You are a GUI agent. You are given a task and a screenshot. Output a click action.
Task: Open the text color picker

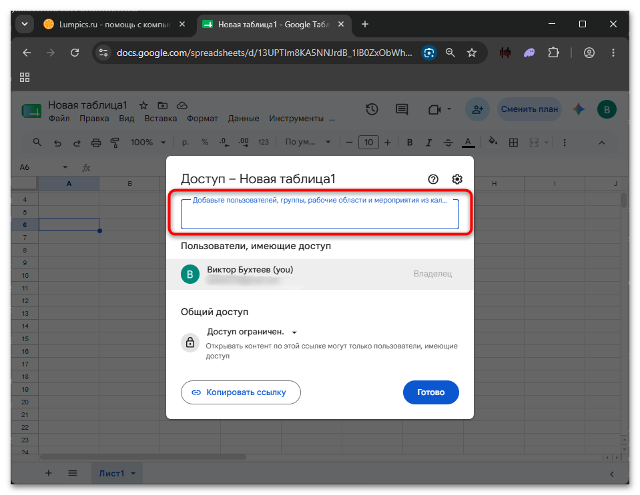pos(468,143)
